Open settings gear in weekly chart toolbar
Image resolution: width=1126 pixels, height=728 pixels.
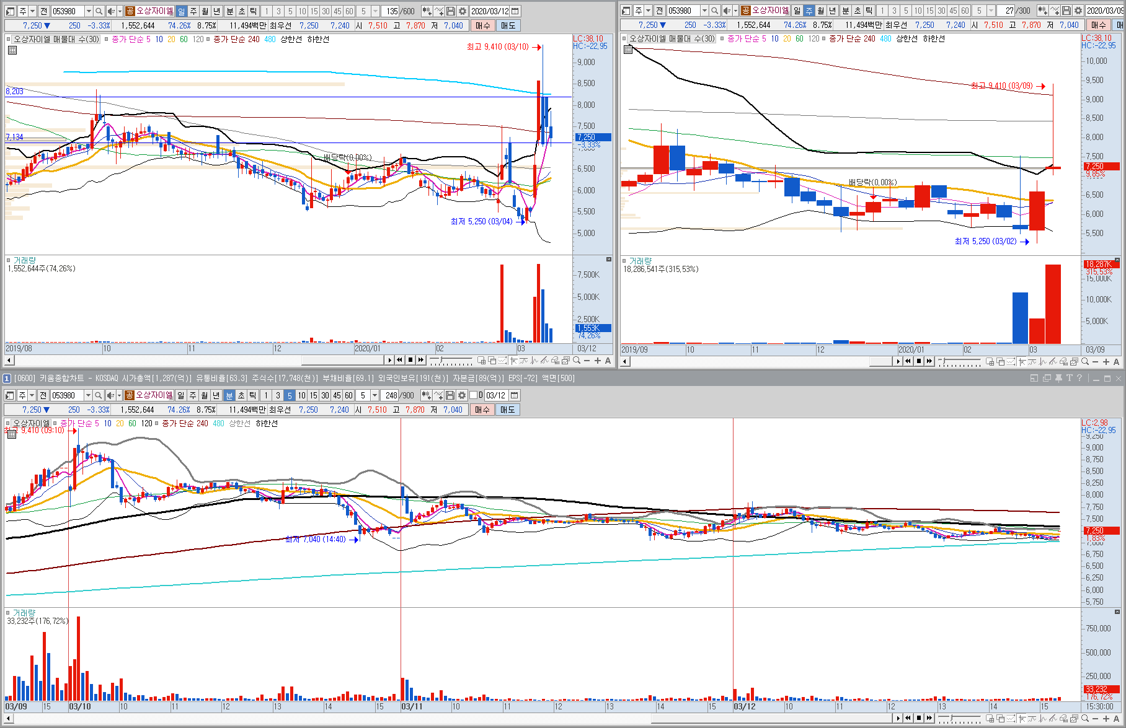pyautogui.click(x=1078, y=11)
